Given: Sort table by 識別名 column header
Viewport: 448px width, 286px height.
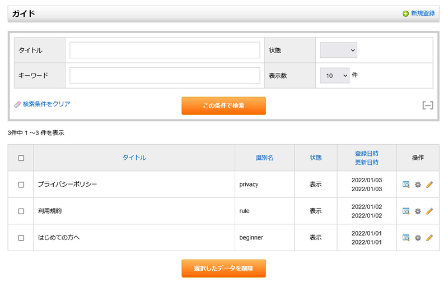Looking at the screenshot, I should coord(264,158).
